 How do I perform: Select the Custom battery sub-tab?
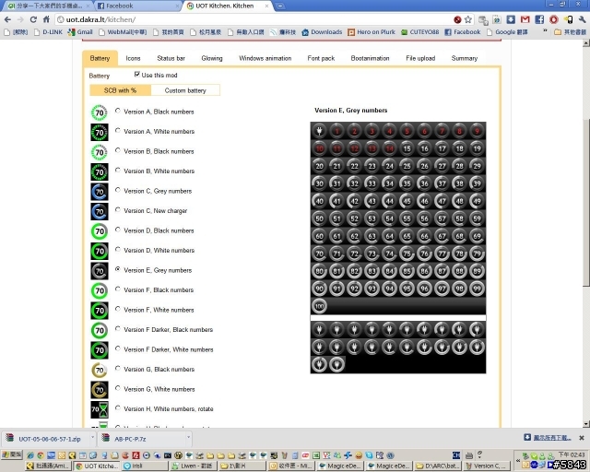point(185,90)
